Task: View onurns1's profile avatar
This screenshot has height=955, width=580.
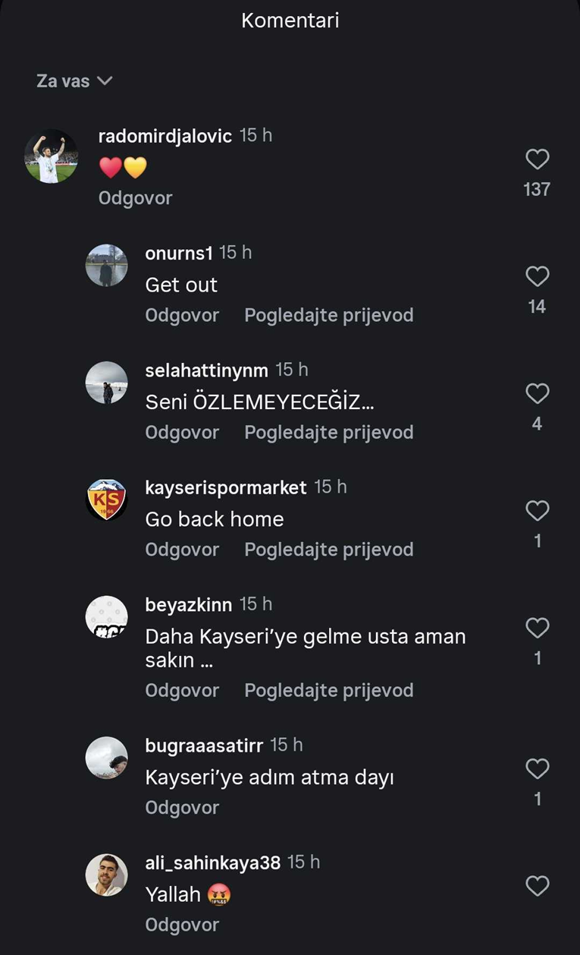Action: click(106, 265)
